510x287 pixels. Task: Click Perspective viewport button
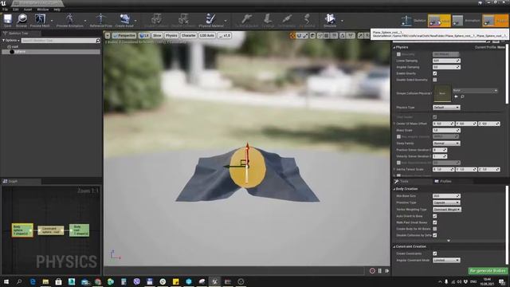[124, 35]
